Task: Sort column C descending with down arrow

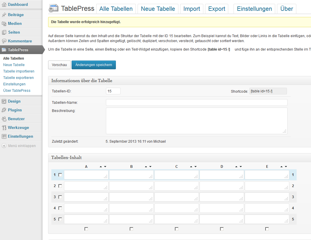Action: tap(196, 167)
